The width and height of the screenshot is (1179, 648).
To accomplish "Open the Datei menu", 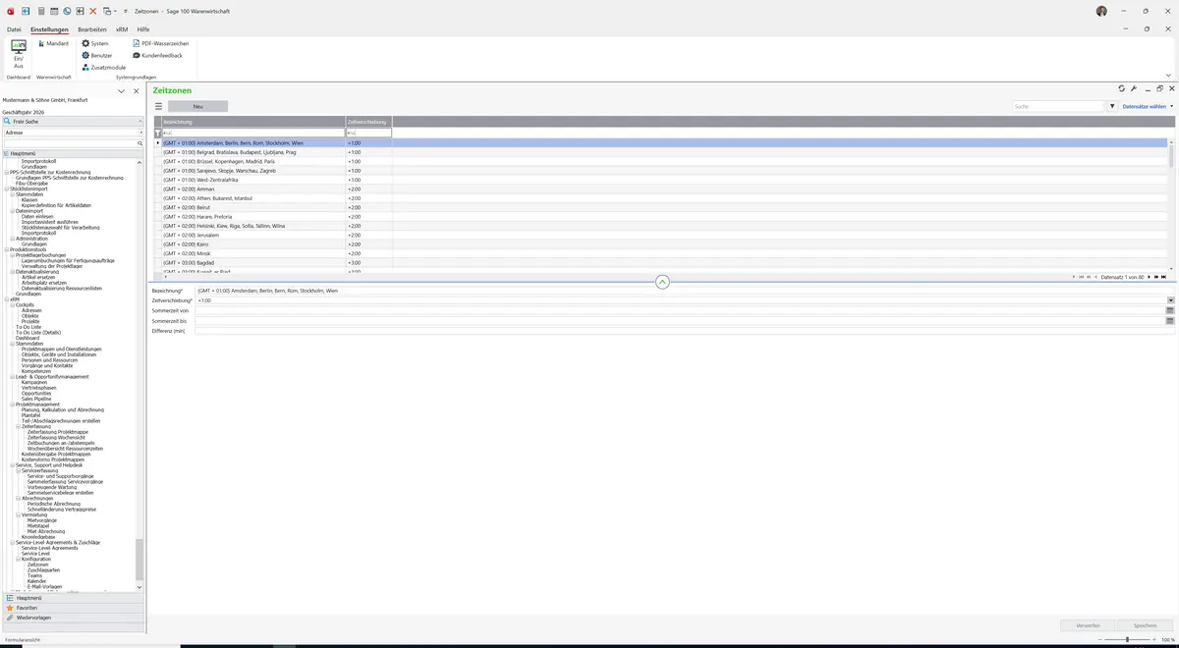I will pyautogui.click(x=14, y=29).
